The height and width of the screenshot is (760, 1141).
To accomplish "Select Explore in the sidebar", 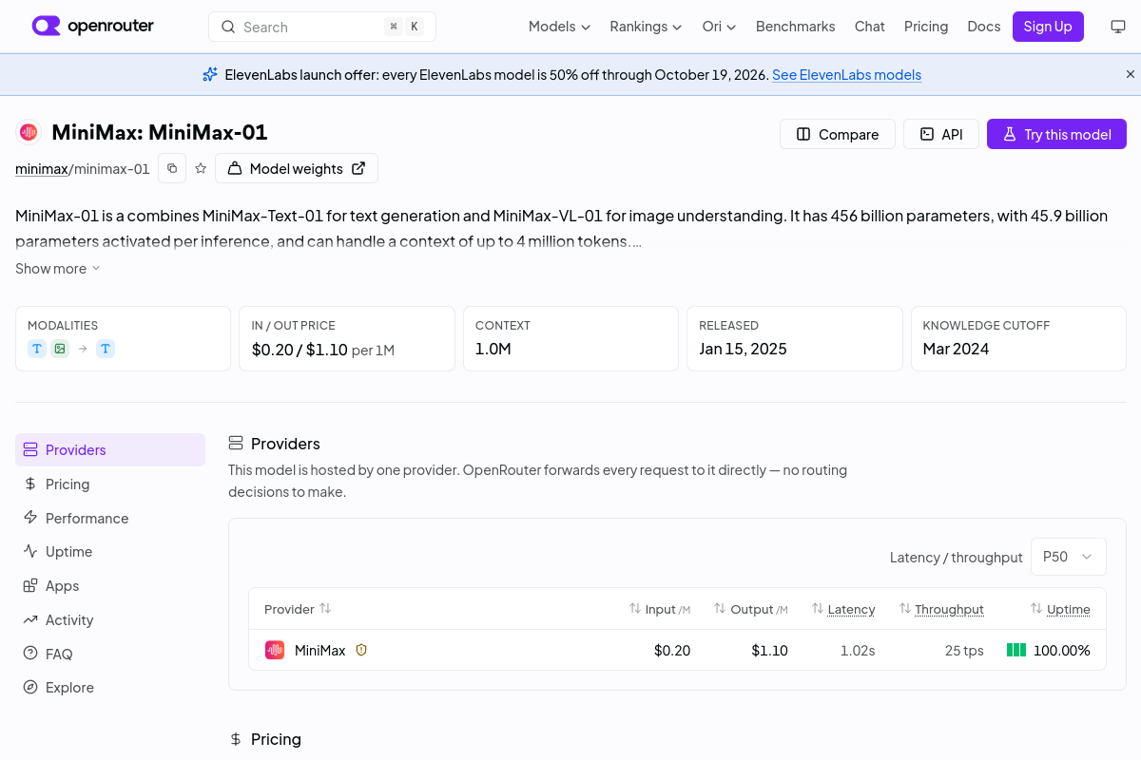I will pos(110,688).
